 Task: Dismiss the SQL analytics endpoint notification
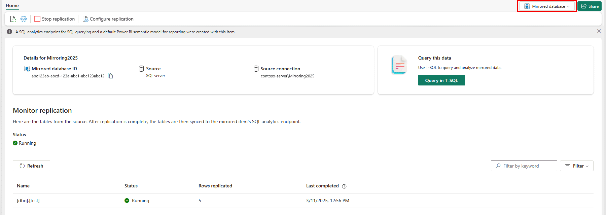pyautogui.click(x=599, y=31)
